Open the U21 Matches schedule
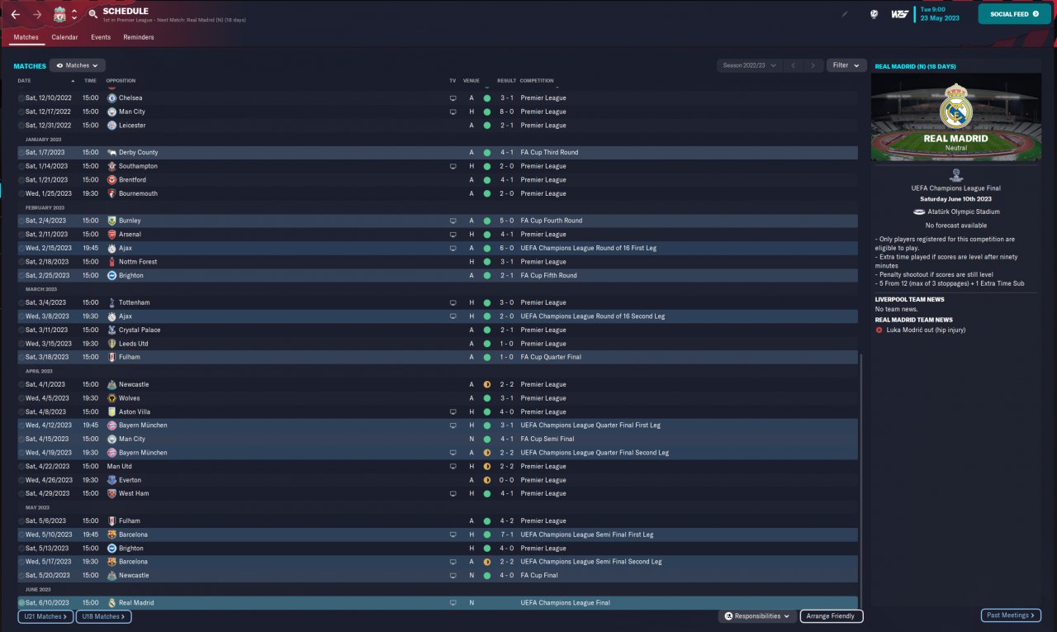This screenshot has width=1057, height=632. pyautogui.click(x=45, y=616)
